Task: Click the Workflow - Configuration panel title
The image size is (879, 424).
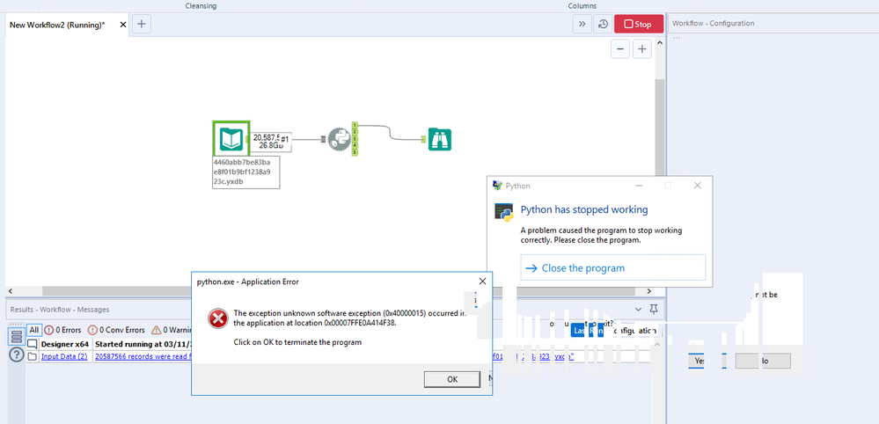Action: click(713, 24)
